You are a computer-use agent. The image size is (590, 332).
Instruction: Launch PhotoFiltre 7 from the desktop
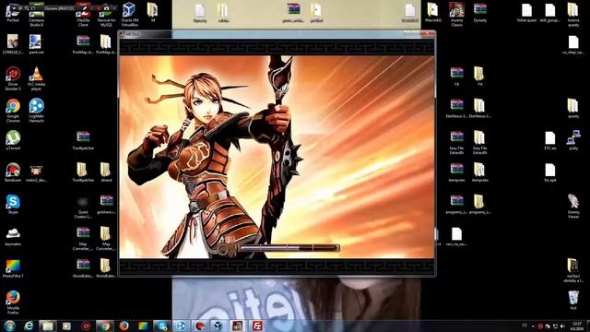(x=13, y=268)
